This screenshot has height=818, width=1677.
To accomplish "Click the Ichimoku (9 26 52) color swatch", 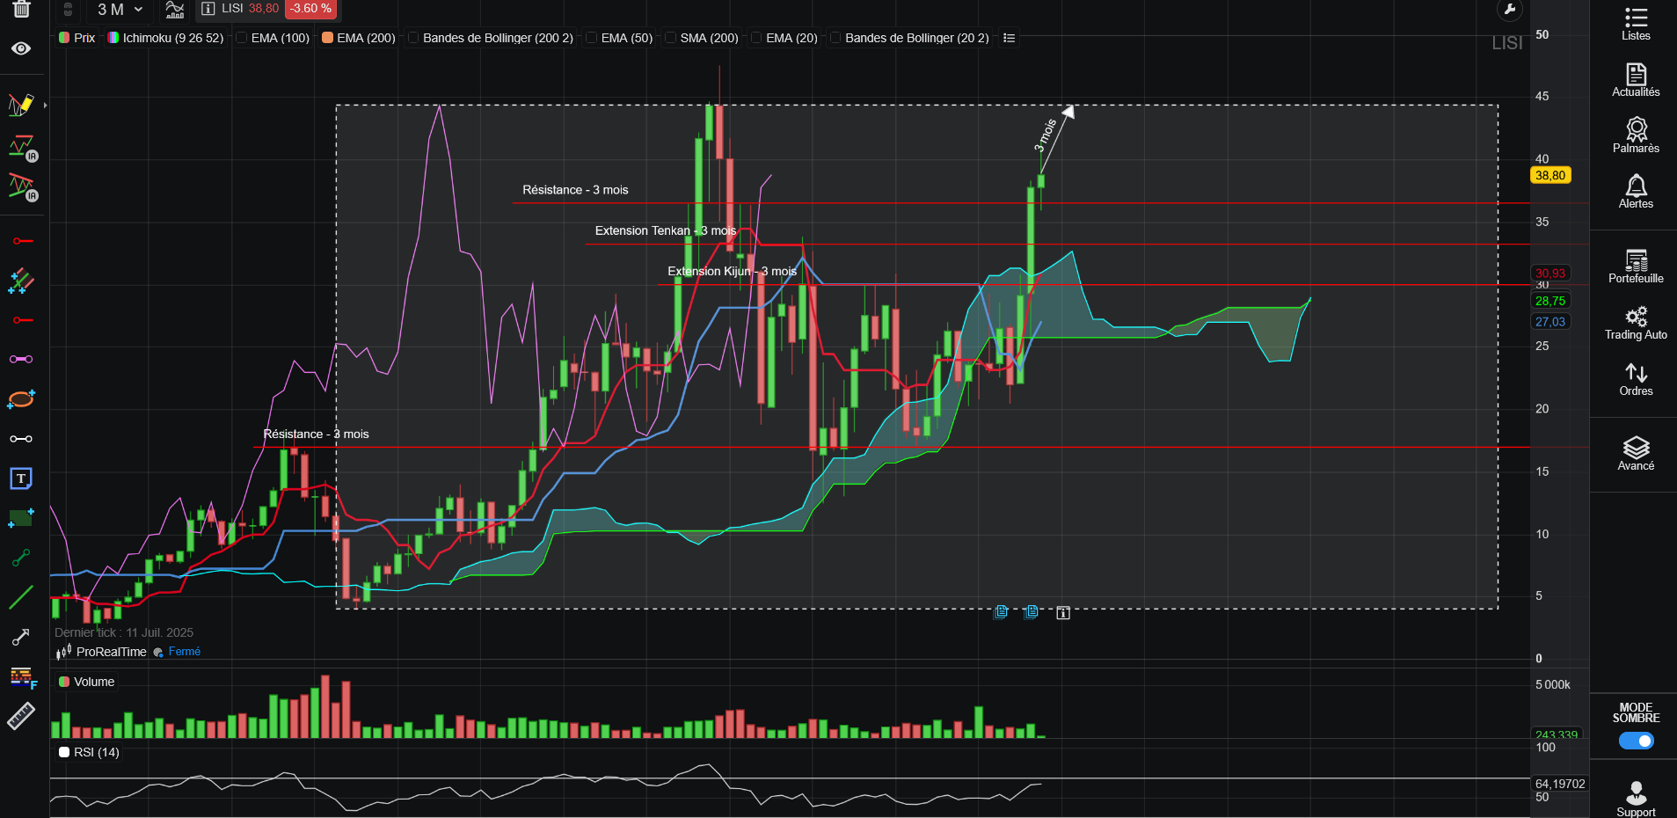I will (x=113, y=38).
